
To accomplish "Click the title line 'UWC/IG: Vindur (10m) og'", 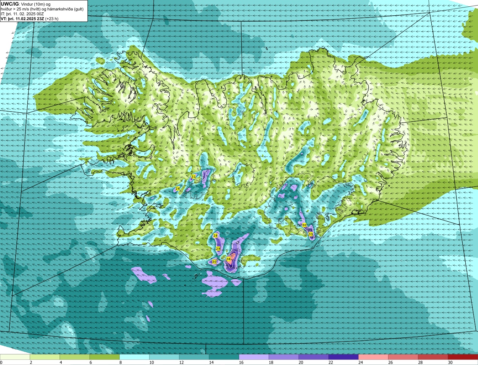I will 26,4.
